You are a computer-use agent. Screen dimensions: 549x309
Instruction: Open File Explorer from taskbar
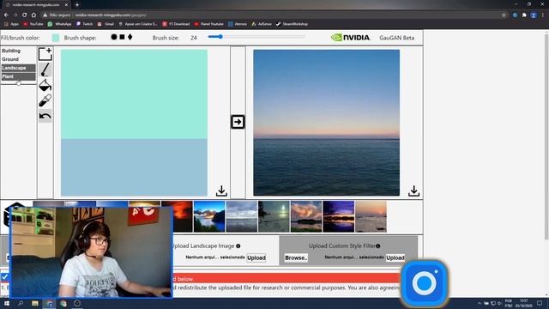(35, 303)
